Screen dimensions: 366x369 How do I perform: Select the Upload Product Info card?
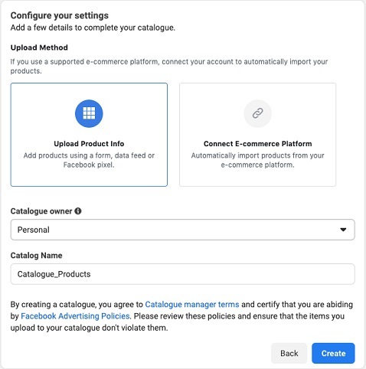click(89, 135)
